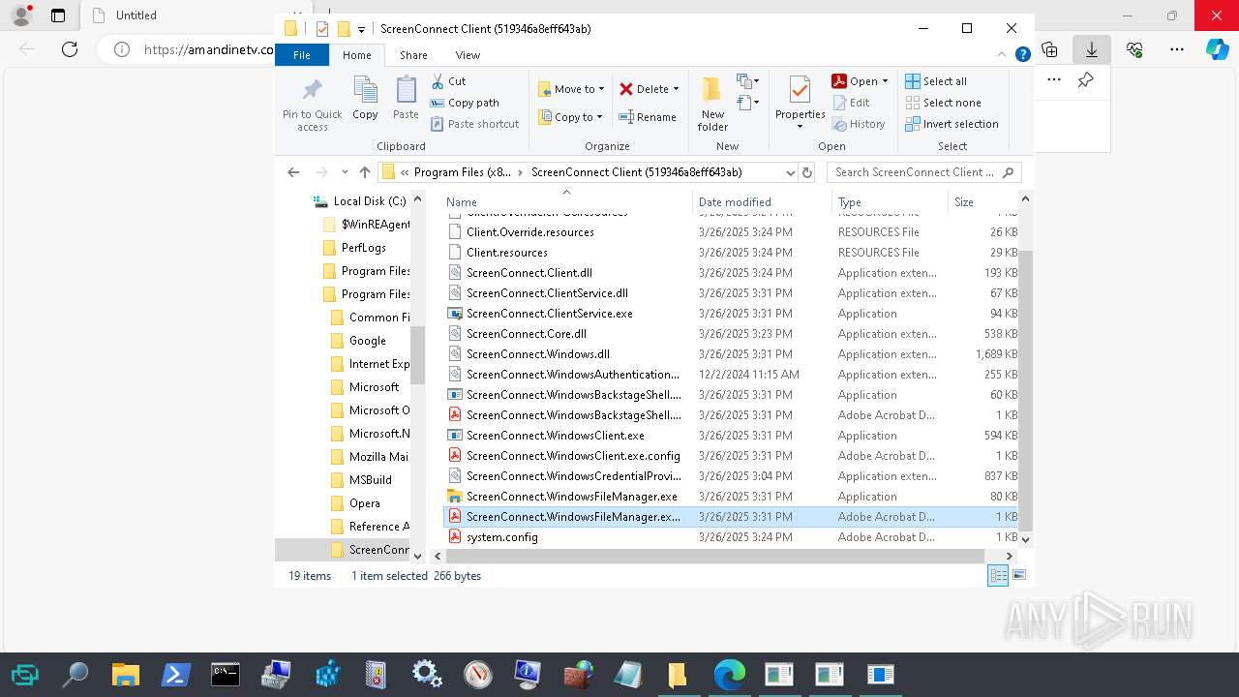Click Pin to Quick access icon

[312, 91]
